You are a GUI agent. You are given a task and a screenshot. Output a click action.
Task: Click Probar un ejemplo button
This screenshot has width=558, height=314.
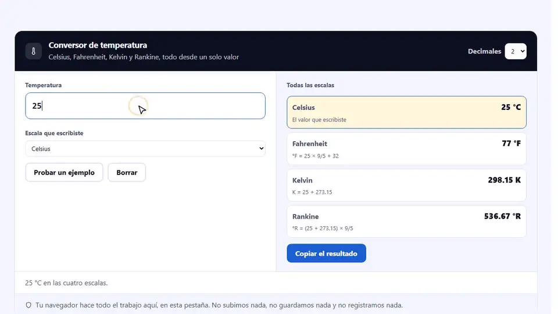64,172
